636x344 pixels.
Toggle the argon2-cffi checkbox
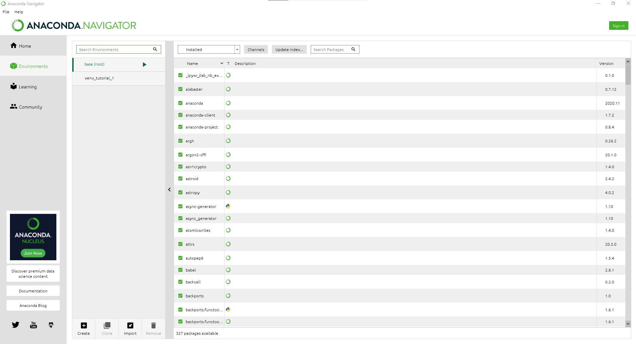[x=180, y=155]
